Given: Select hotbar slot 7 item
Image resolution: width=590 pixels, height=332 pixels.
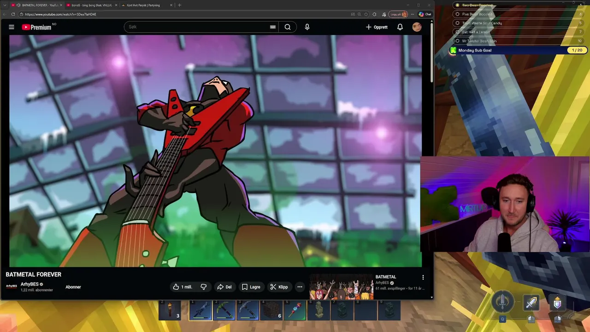Looking at the screenshot, I should 342,310.
